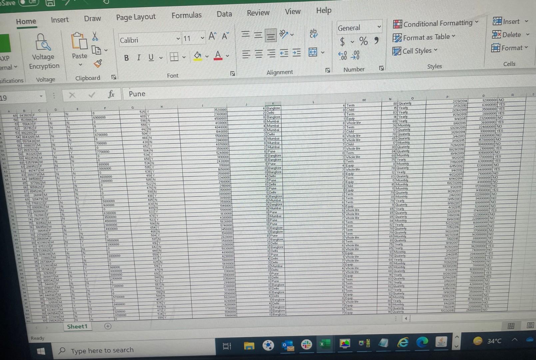Image resolution: width=536 pixels, height=360 pixels.
Task: Open the General number format dropdown
Action: [x=379, y=27]
